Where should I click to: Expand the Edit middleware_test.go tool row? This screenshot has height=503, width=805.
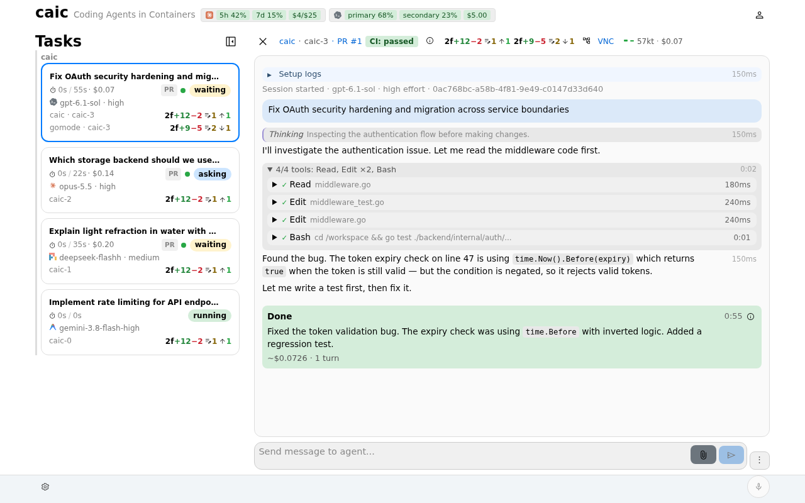pyautogui.click(x=511, y=202)
